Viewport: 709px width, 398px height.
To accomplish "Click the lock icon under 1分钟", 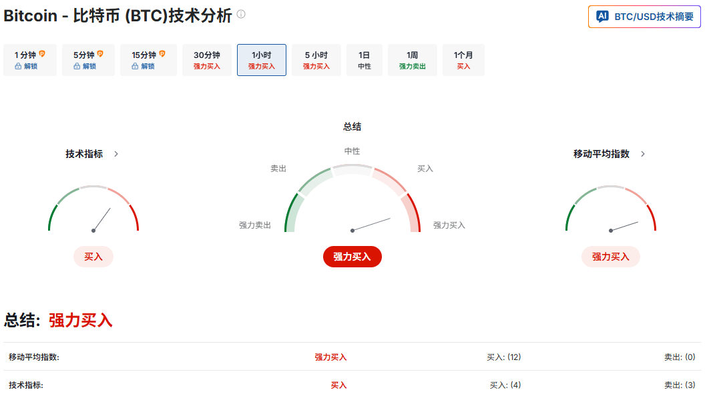I will point(18,67).
